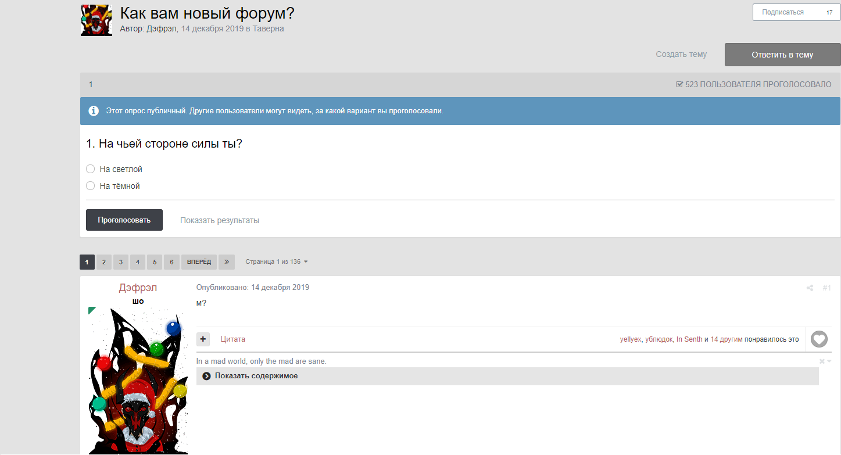The width and height of the screenshot is (841, 455).
Task: Click the share icon on post #1
Action: tap(810, 288)
